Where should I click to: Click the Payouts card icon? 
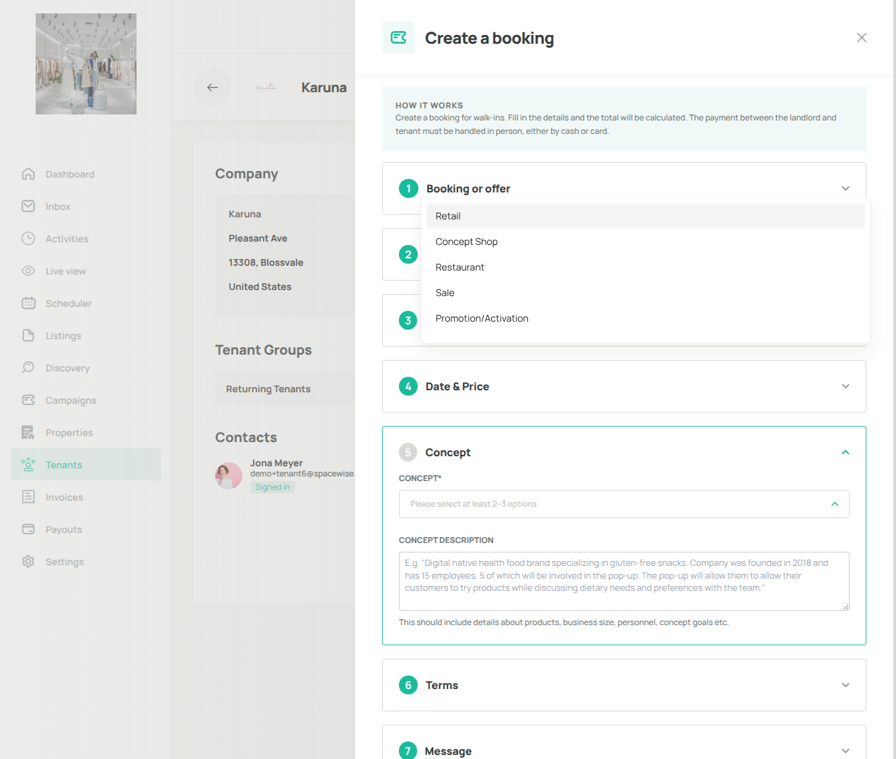point(28,530)
